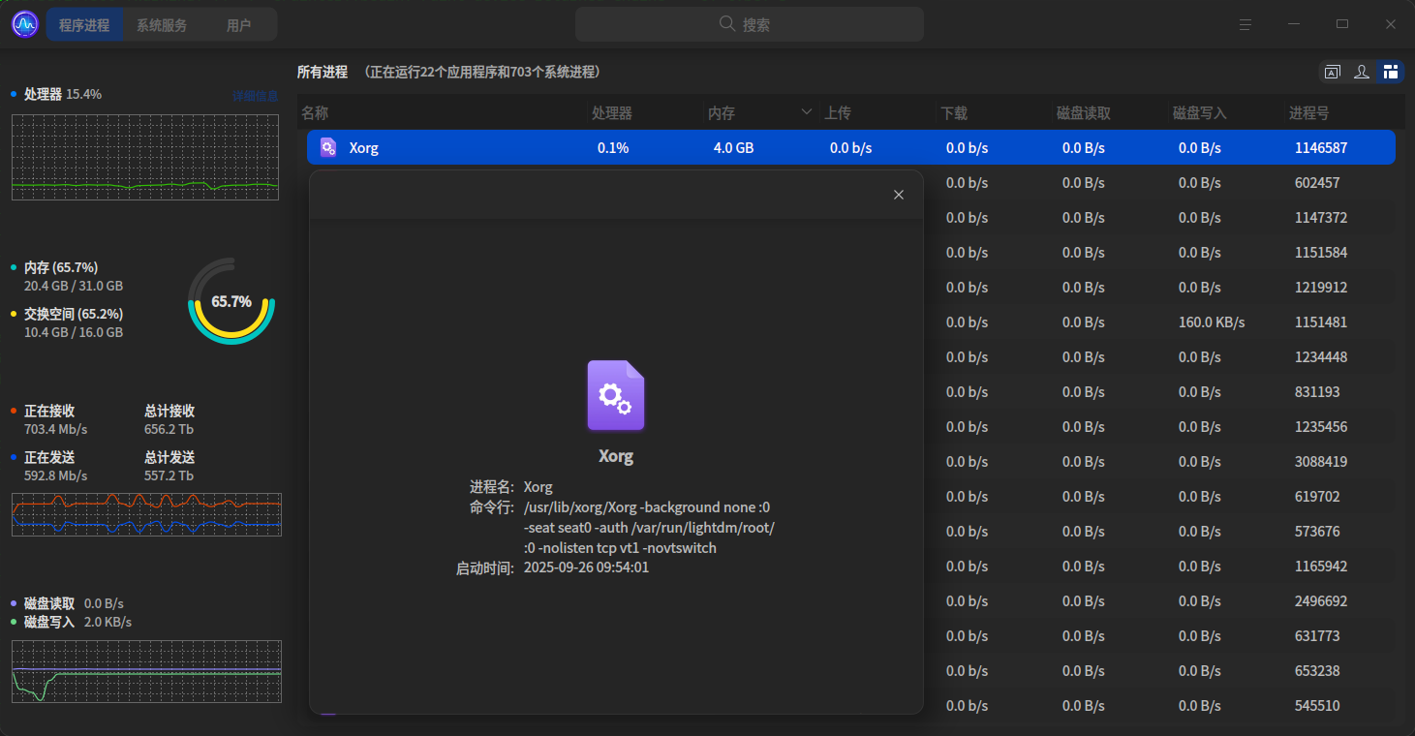Sort by the 磁盘写入 column header
The height and width of the screenshot is (736, 1415).
coord(1226,113)
